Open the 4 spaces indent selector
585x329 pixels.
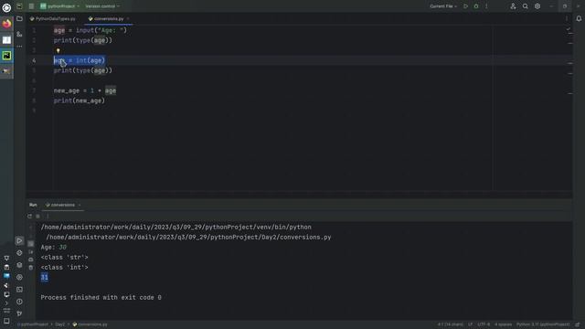coord(504,324)
